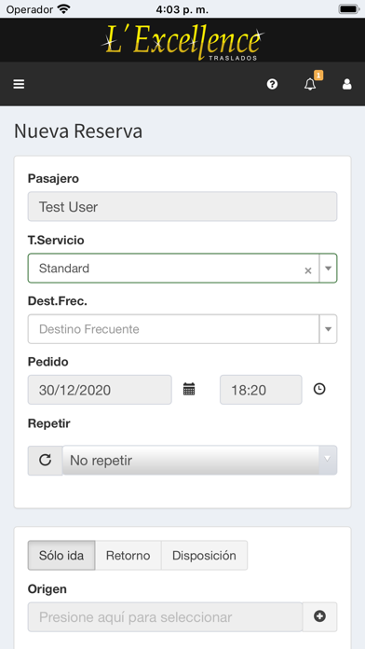This screenshot has height=649, width=365.
Task: Add origin with the plus icon
Action: (x=319, y=616)
